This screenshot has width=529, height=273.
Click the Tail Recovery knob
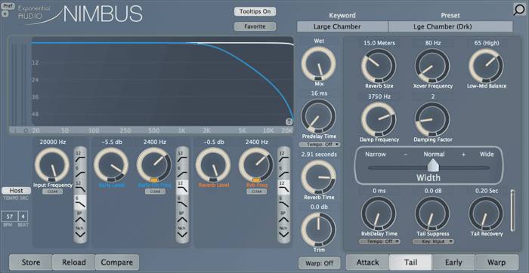coord(486,213)
